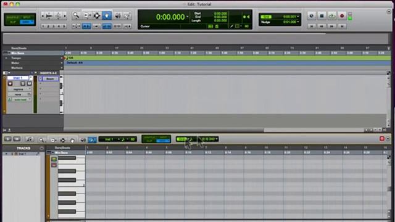Open Inst 1 automation mode selector
Screen dimensions: 395x222
(x=21, y=100)
